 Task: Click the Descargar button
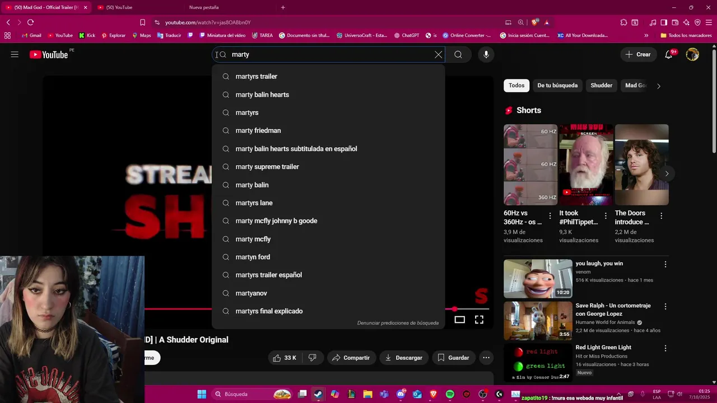404,358
